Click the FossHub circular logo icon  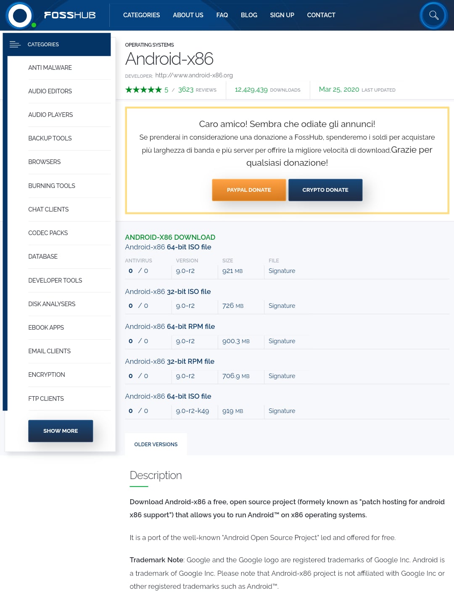19,16
